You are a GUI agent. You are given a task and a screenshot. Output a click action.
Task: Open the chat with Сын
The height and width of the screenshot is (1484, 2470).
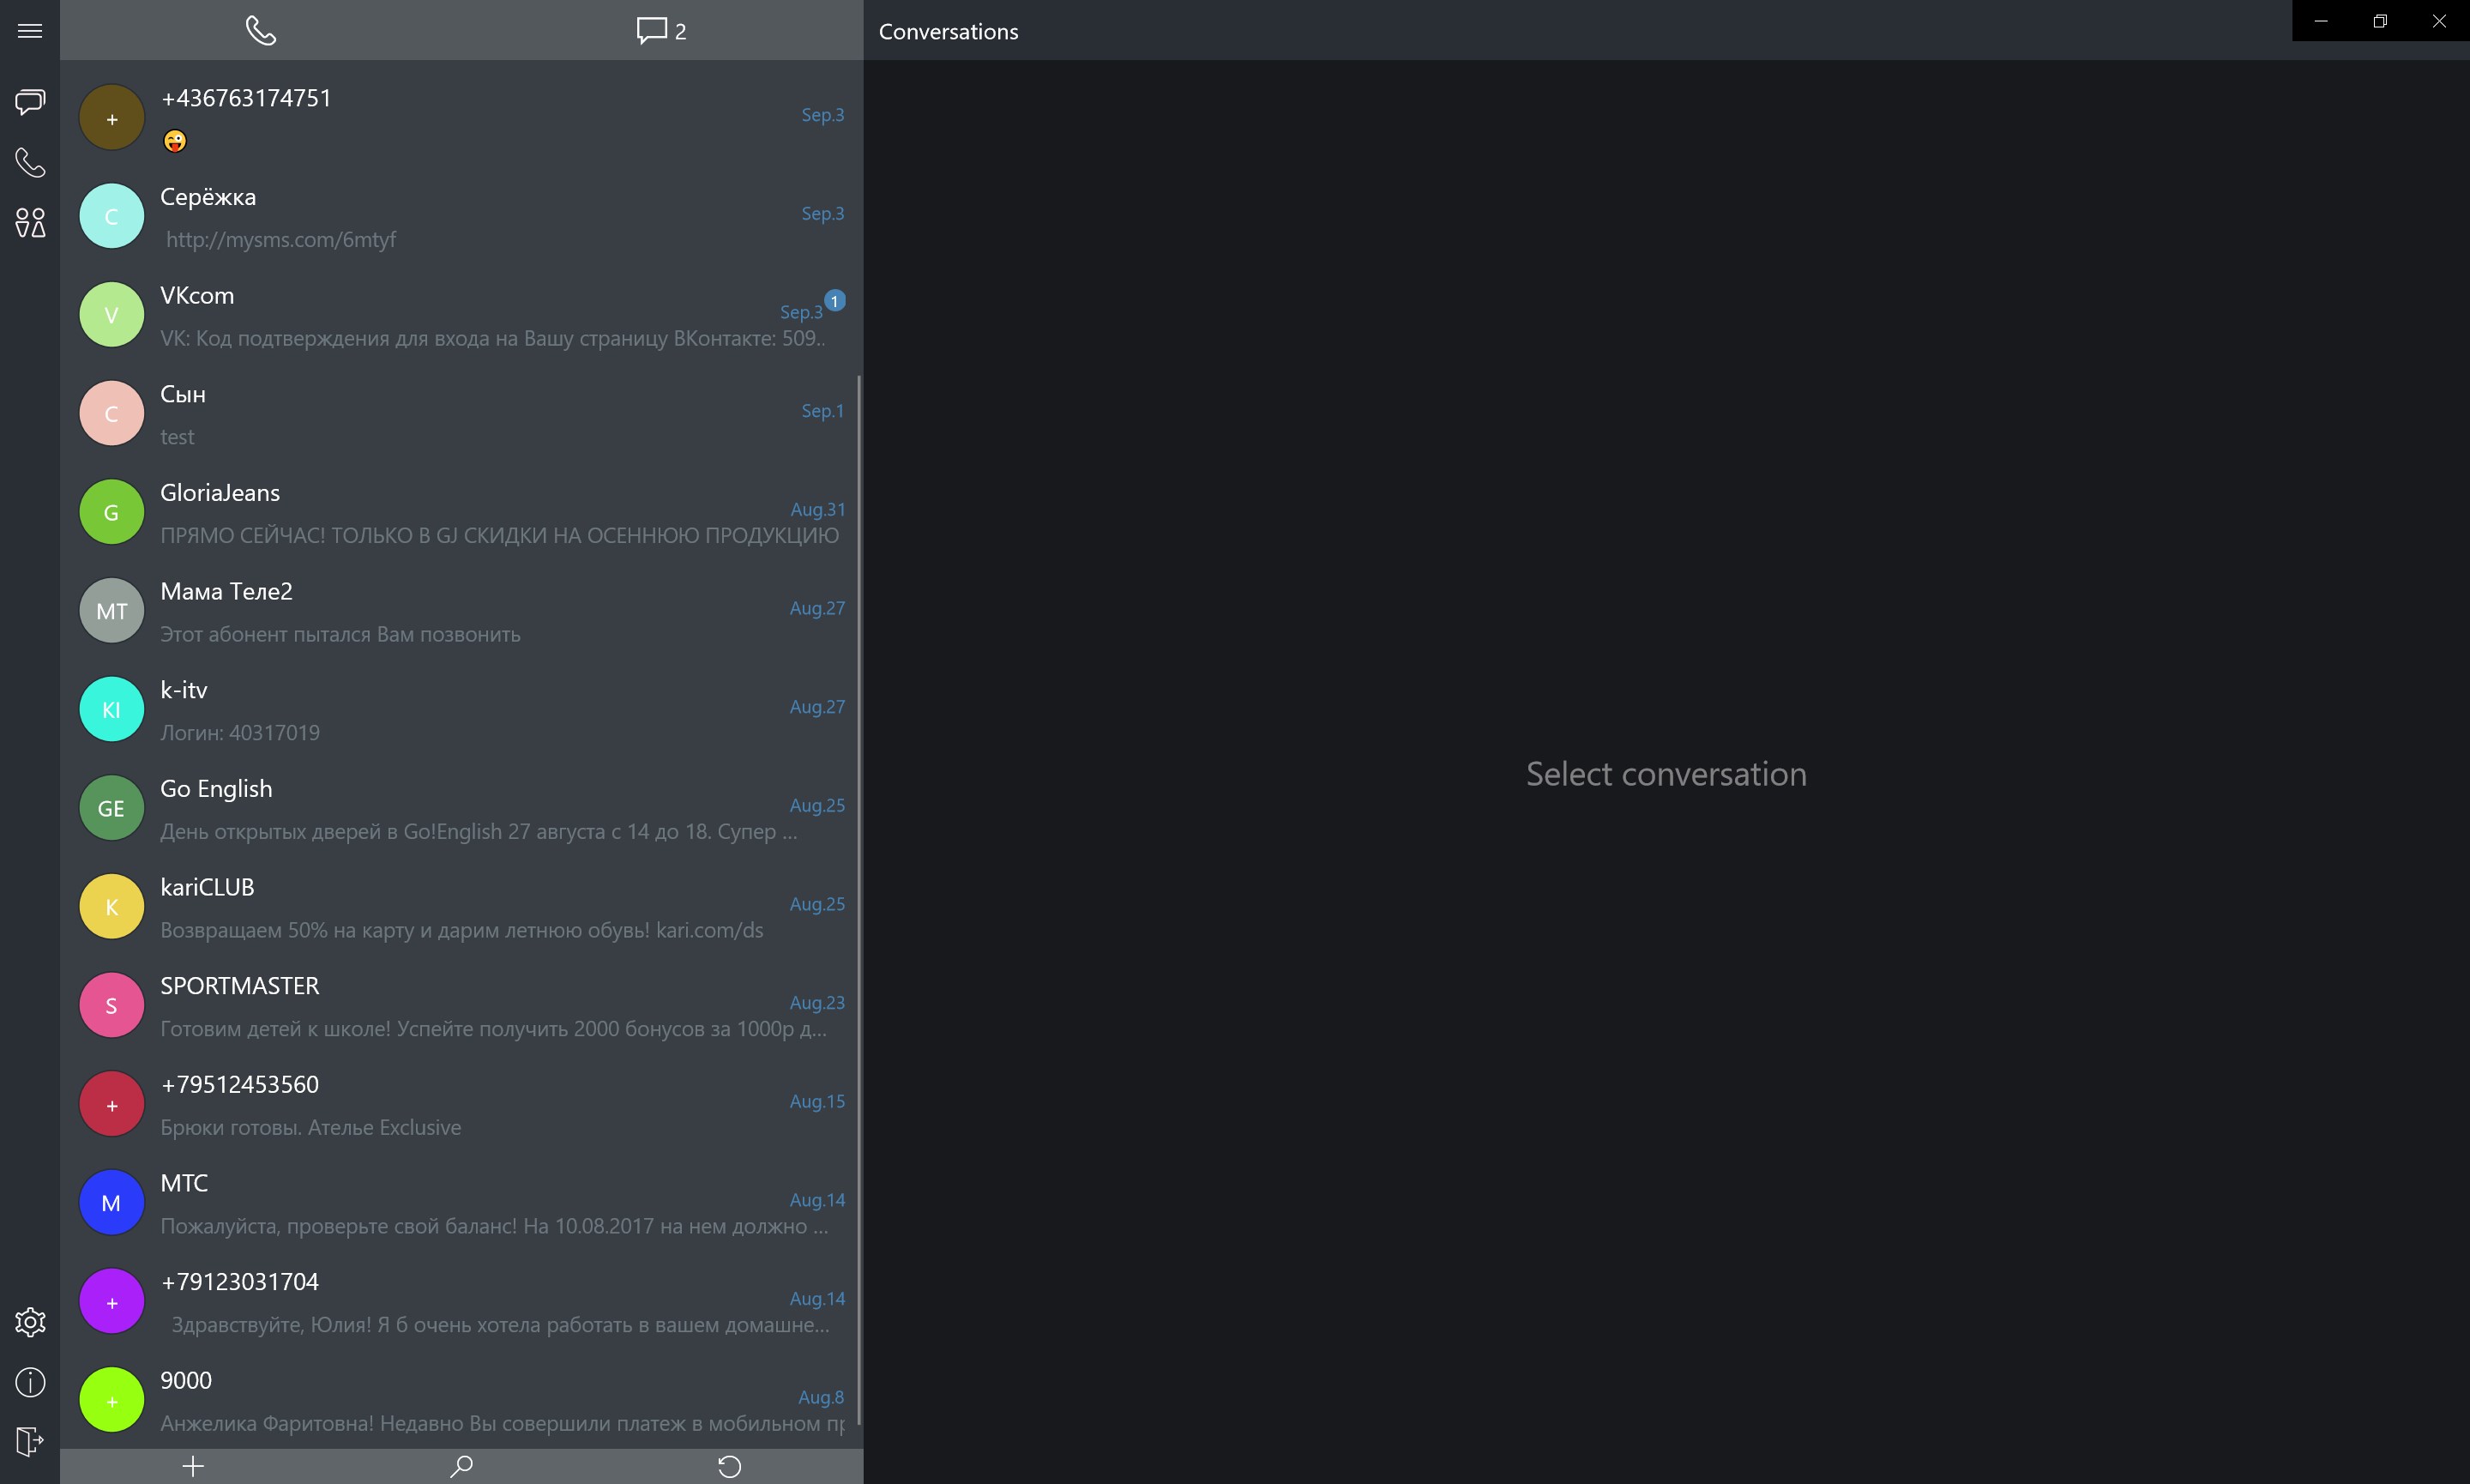pos(460,412)
